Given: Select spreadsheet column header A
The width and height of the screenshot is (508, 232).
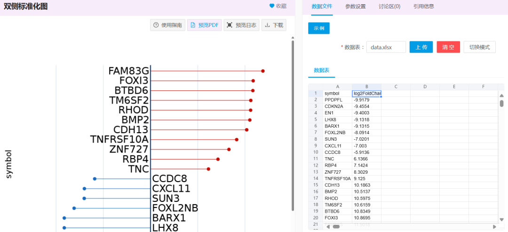Looking at the screenshot, I should pyautogui.click(x=337, y=87).
